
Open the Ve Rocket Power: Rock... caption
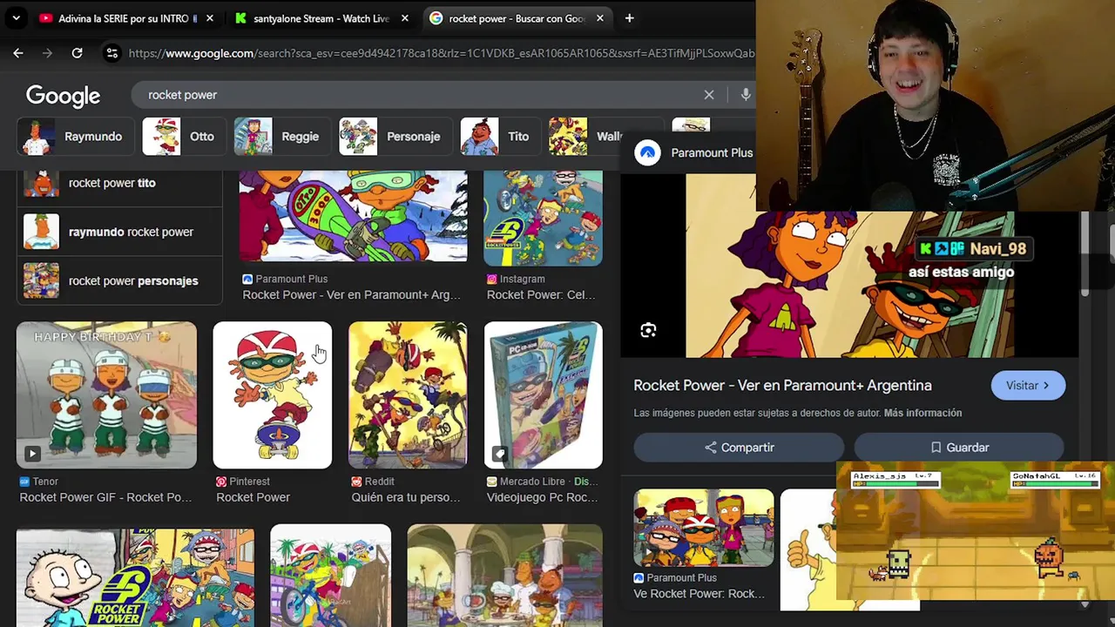point(699,594)
